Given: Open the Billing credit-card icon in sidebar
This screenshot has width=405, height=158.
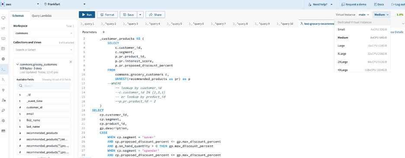Looking at the screenshot, I should point(3,131).
